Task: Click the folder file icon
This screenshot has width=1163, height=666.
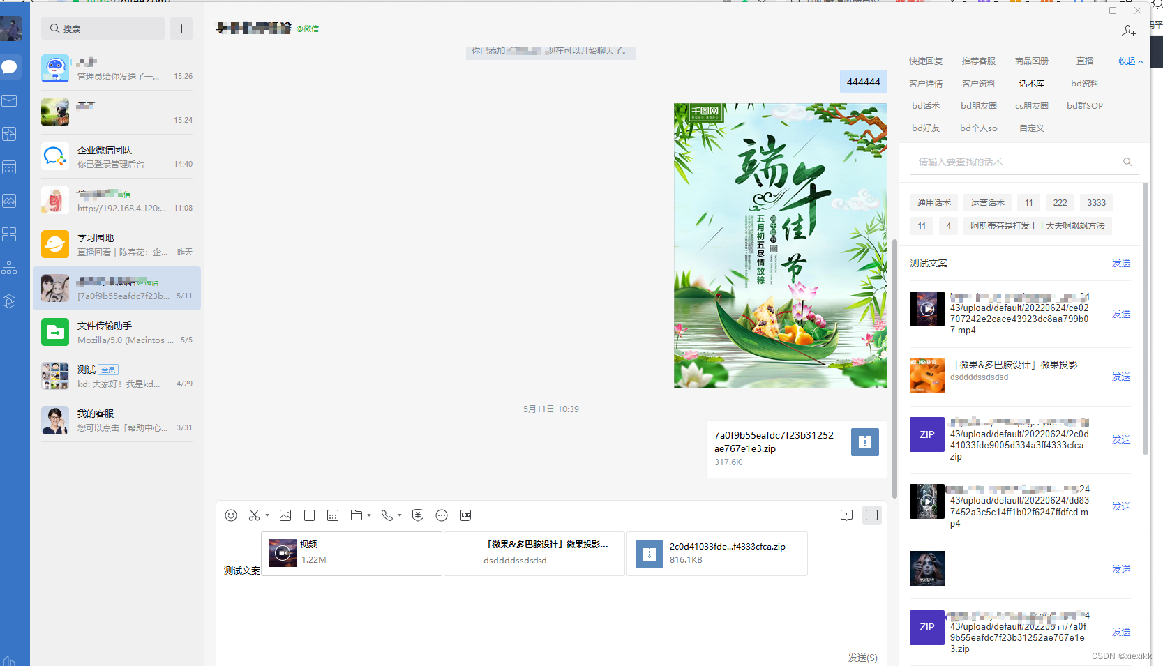Action: (x=357, y=515)
